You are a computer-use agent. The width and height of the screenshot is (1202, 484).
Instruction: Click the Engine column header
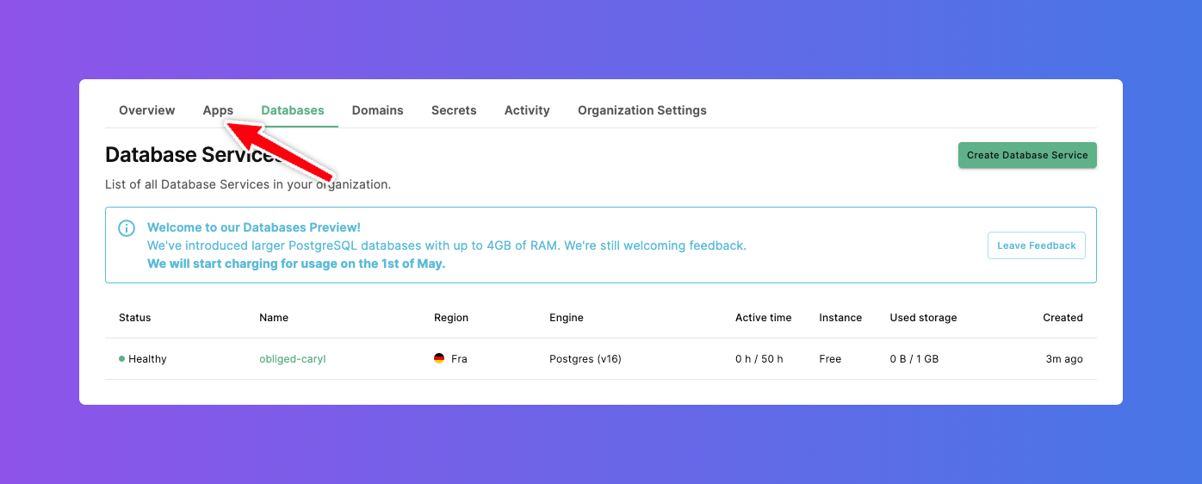point(566,318)
